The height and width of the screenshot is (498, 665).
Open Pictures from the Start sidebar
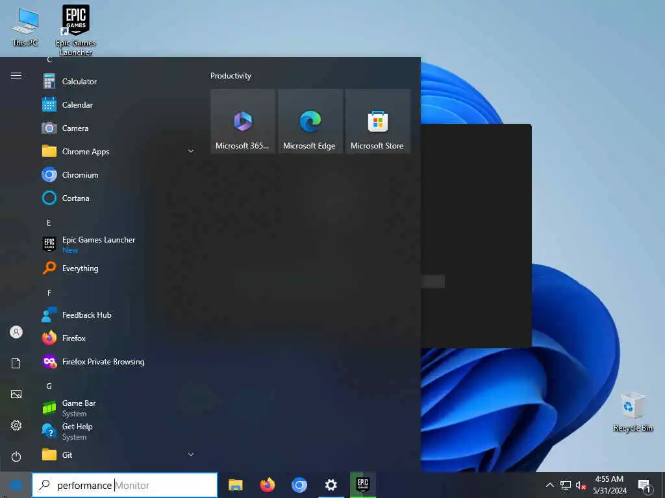[x=16, y=394]
